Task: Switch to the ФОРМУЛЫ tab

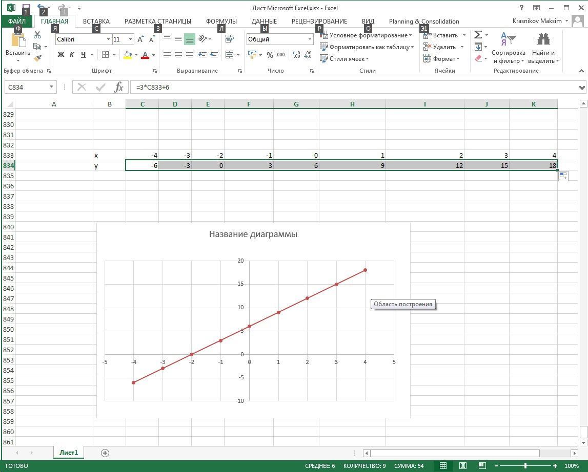Action: [x=221, y=22]
